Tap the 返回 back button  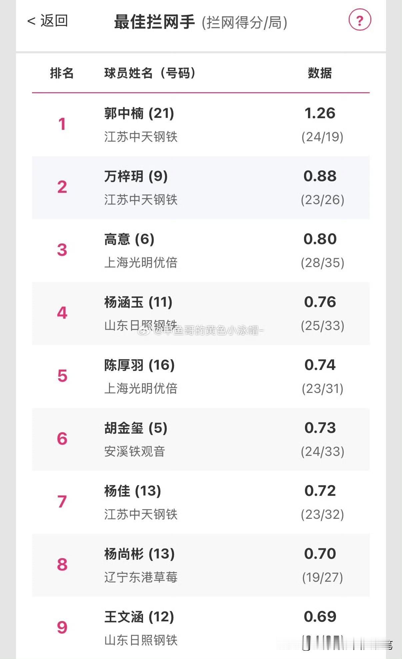48,21
